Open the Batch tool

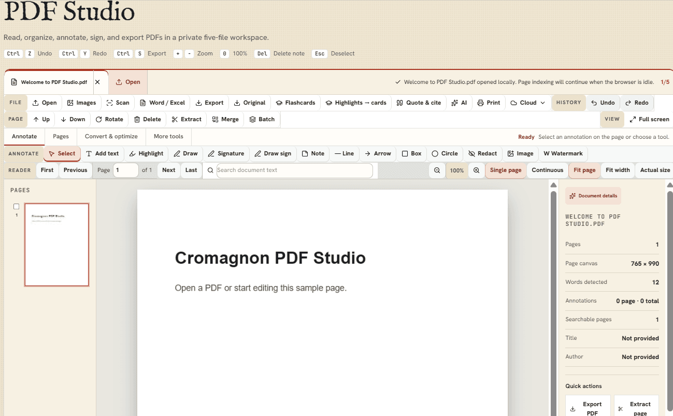(262, 119)
